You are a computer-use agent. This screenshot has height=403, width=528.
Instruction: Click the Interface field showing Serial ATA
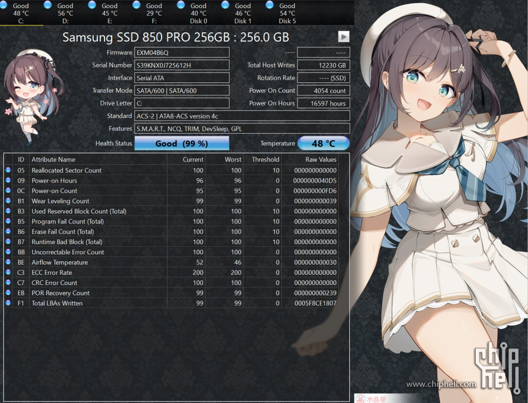click(x=182, y=78)
